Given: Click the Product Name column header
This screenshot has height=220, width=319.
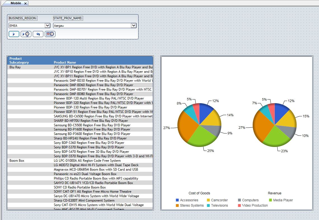Looking at the screenshot, I should (65, 62).
